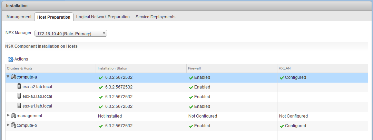Click the compute-a cluster icon
The height and width of the screenshot is (140, 373).
pyautogui.click(x=13, y=77)
